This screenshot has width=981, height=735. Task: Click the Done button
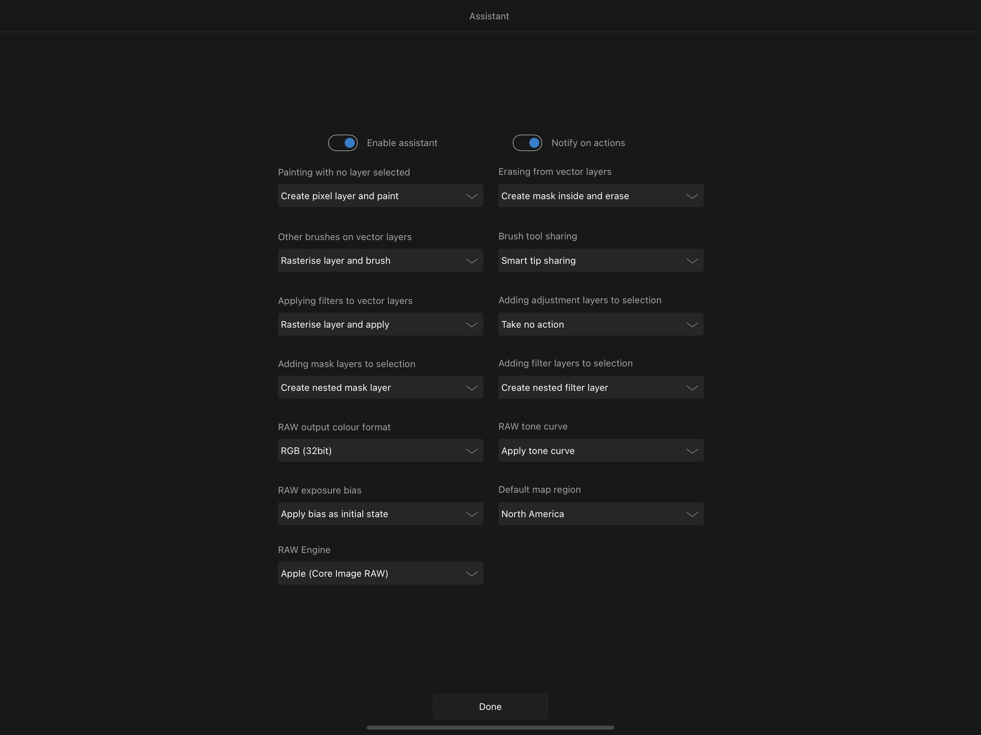[490, 706]
